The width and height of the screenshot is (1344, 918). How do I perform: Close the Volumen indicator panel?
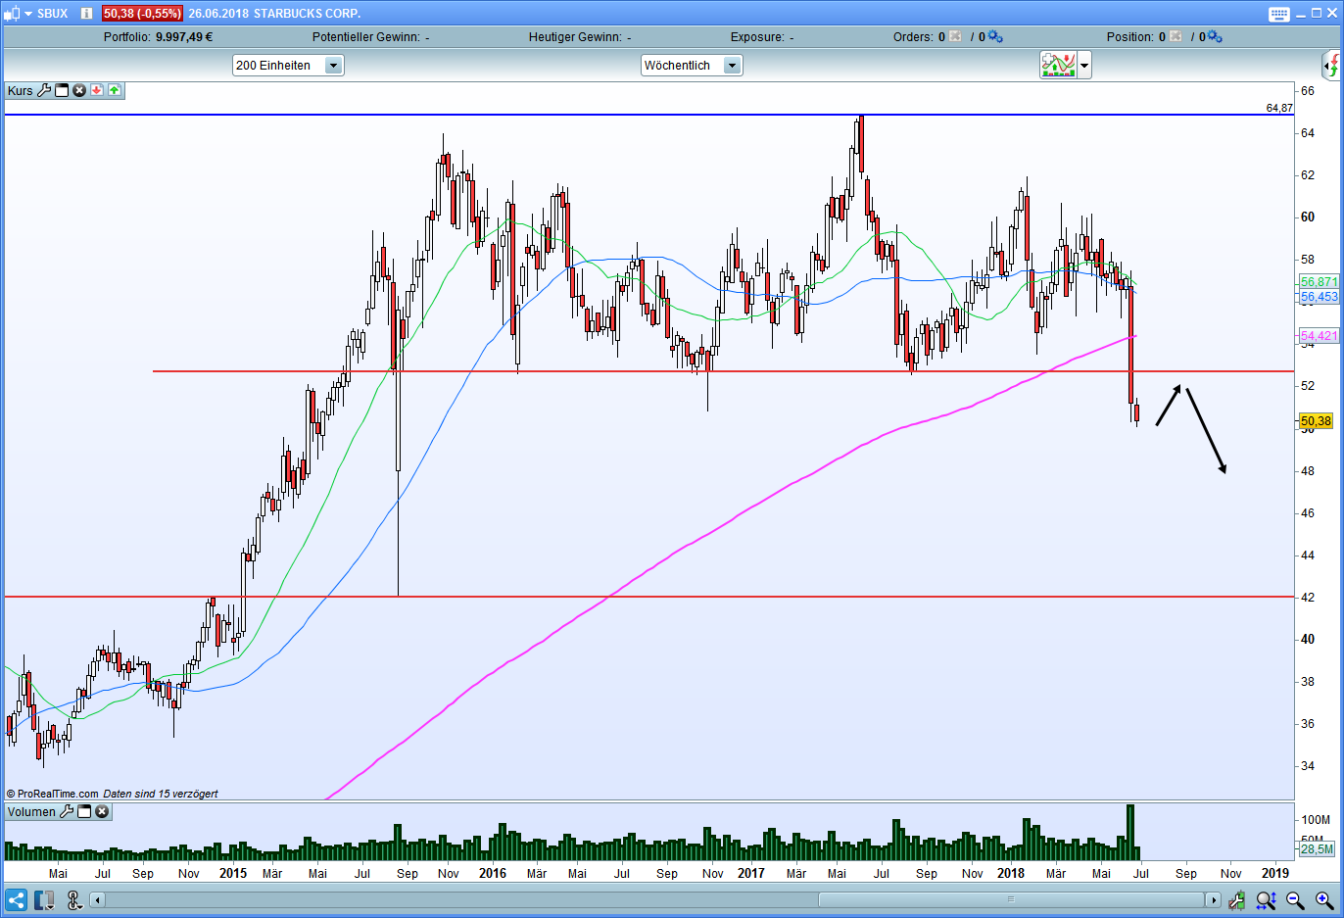tap(102, 811)
